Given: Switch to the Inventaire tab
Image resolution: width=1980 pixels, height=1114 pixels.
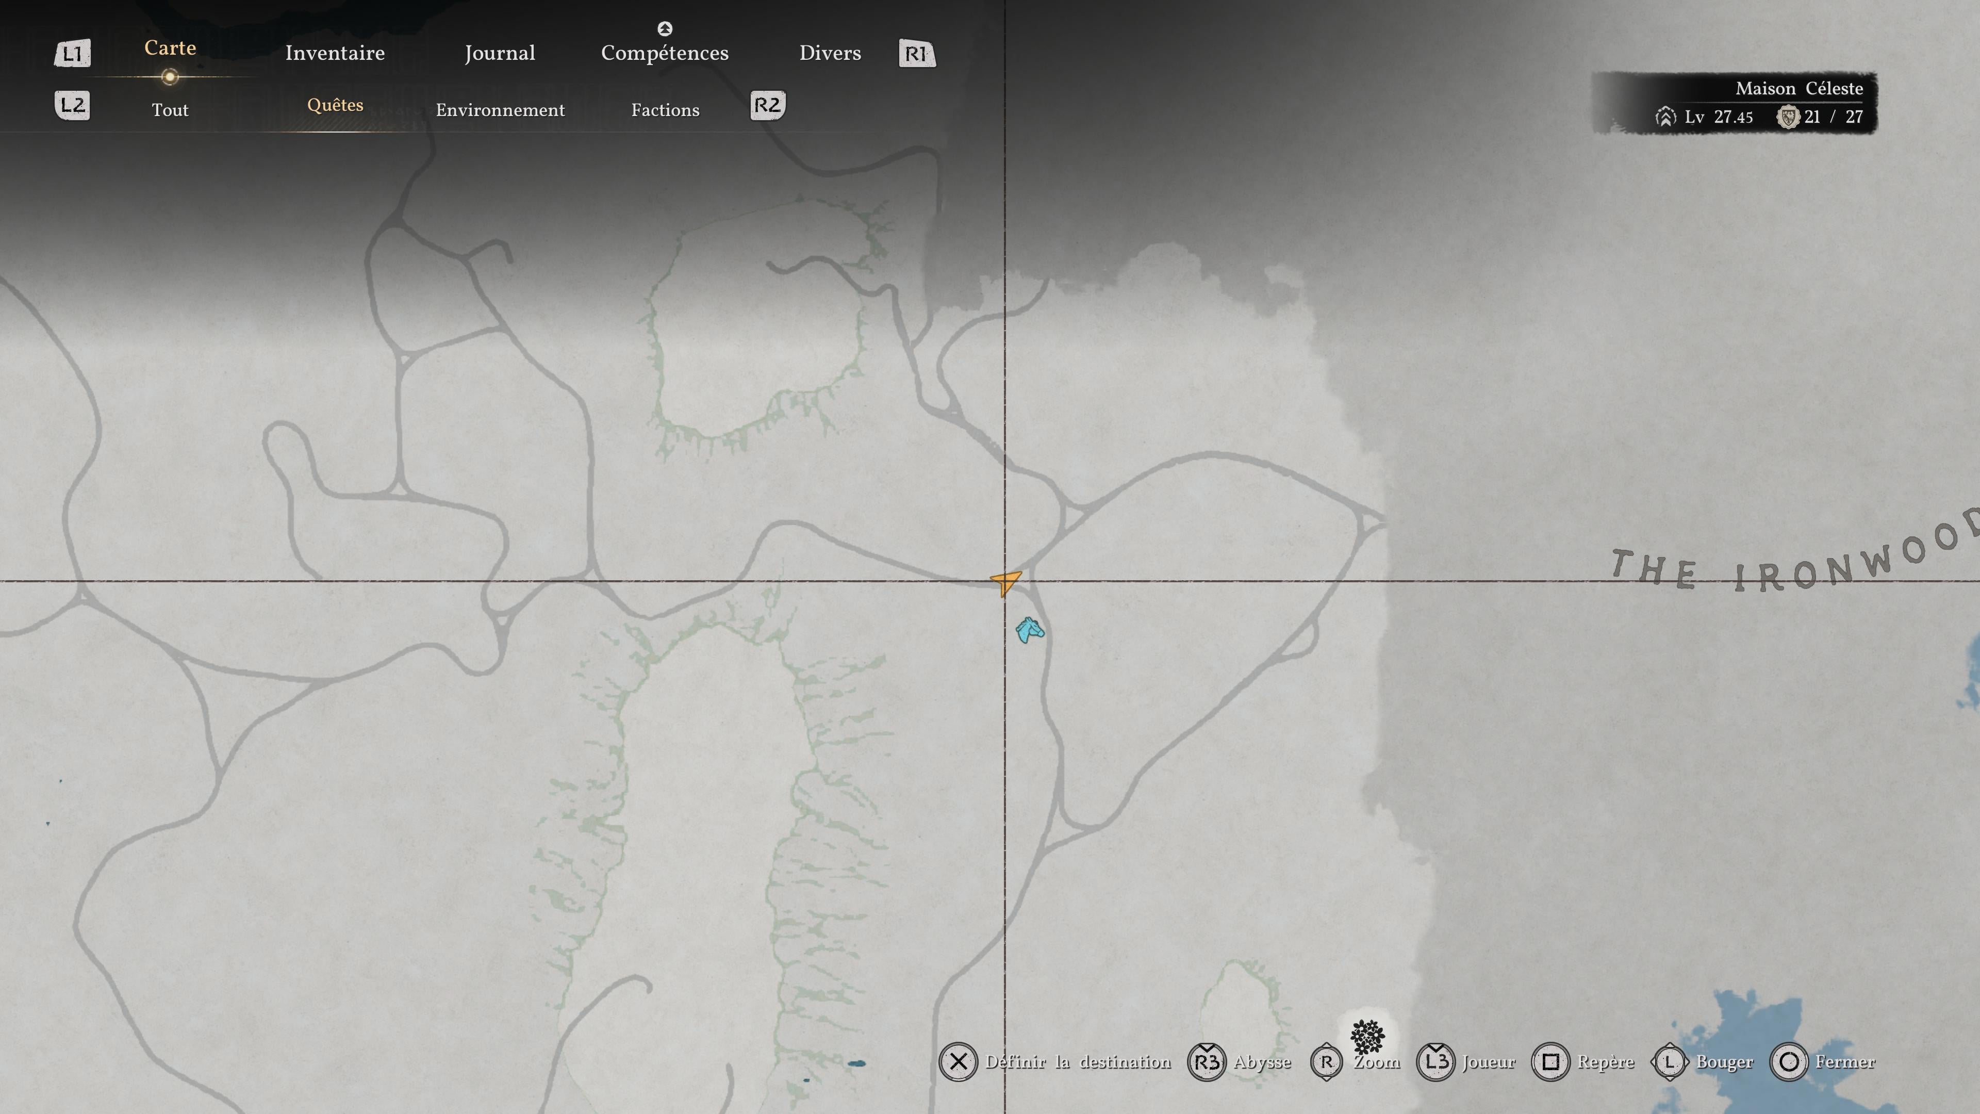Looking at the screenshot, I should (x=335, y=53).
